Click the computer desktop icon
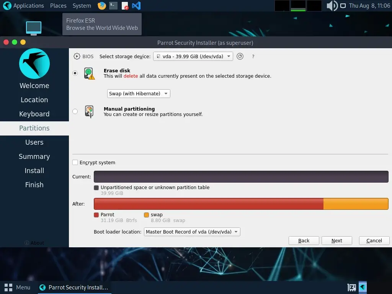392x294 pixels. (34, 28)
